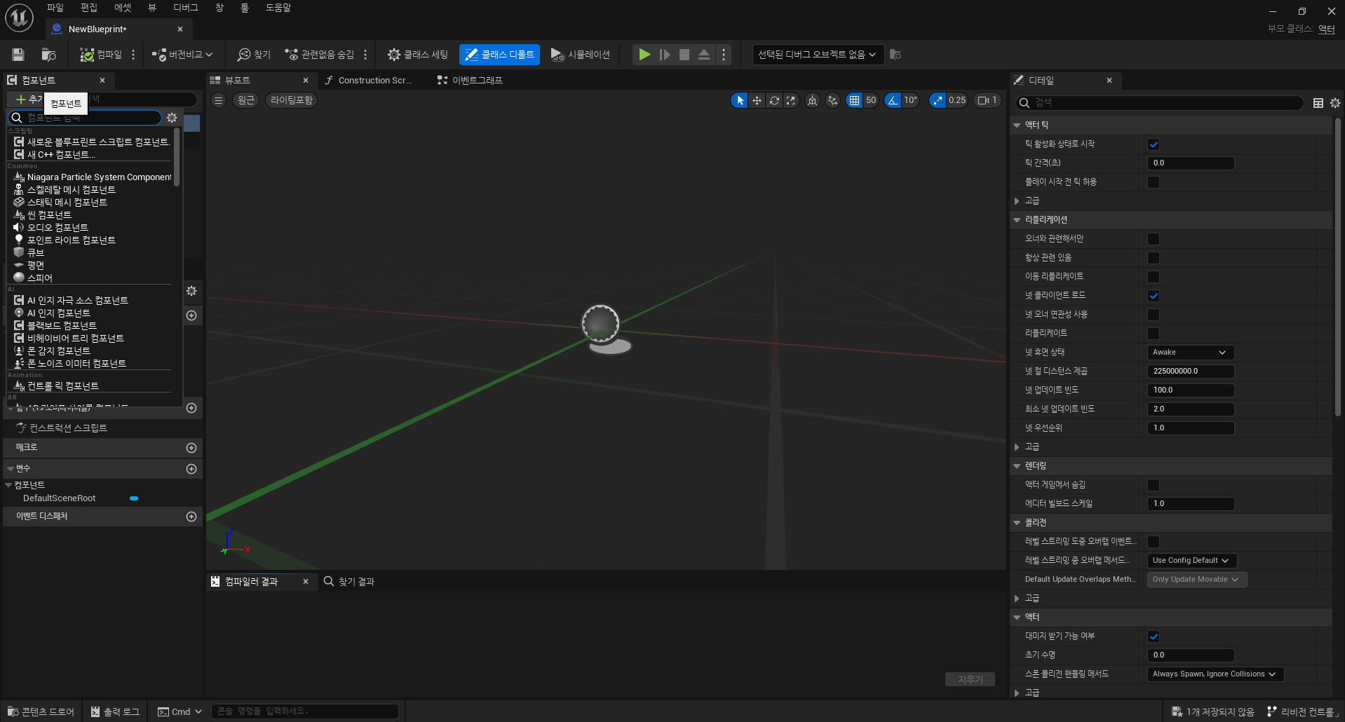Check 리플리케이트 checkbox

[x=1154, y=334]
